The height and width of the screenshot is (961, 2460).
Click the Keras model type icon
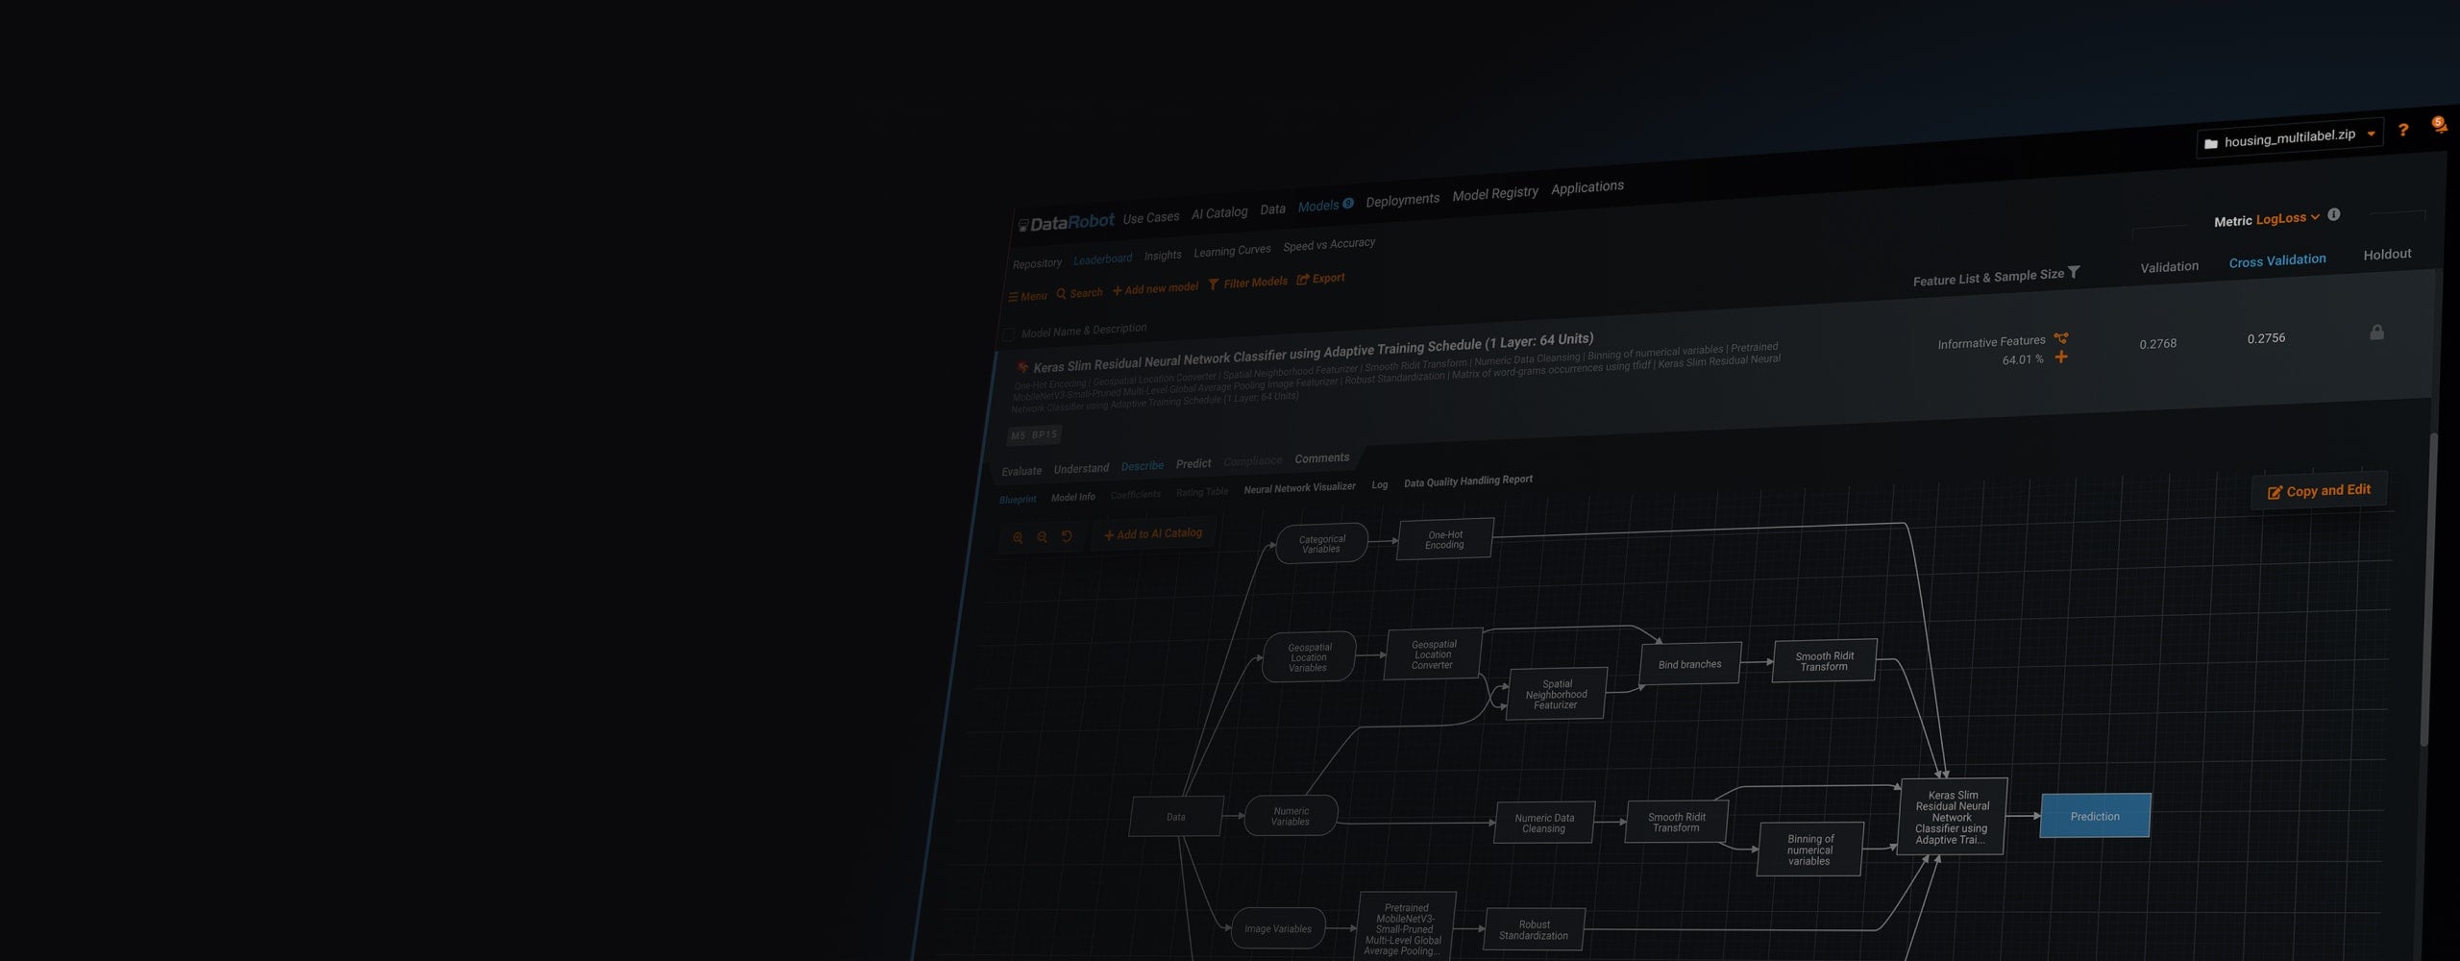tap(1022, 367)
